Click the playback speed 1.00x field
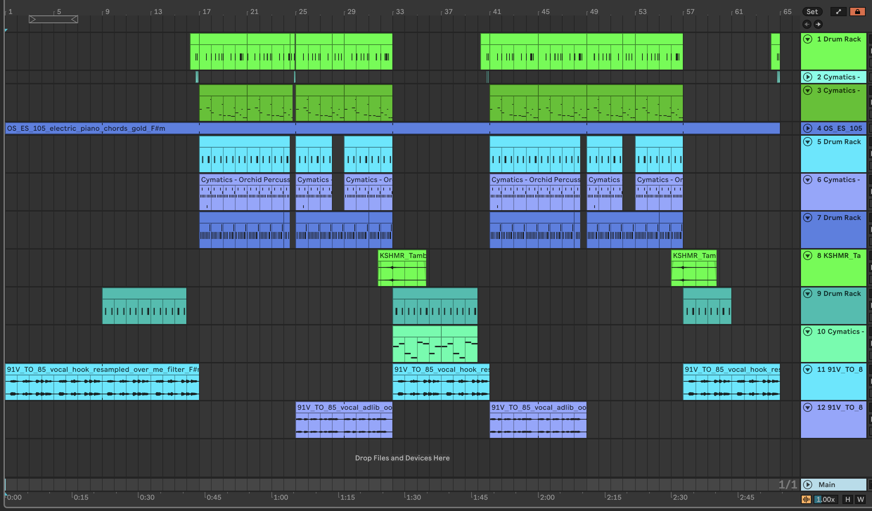This screenshot has height=511, width=872. click(825, 499)
